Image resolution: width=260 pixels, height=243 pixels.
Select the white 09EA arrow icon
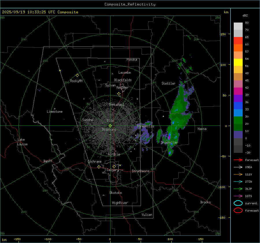tap(238, 167)
